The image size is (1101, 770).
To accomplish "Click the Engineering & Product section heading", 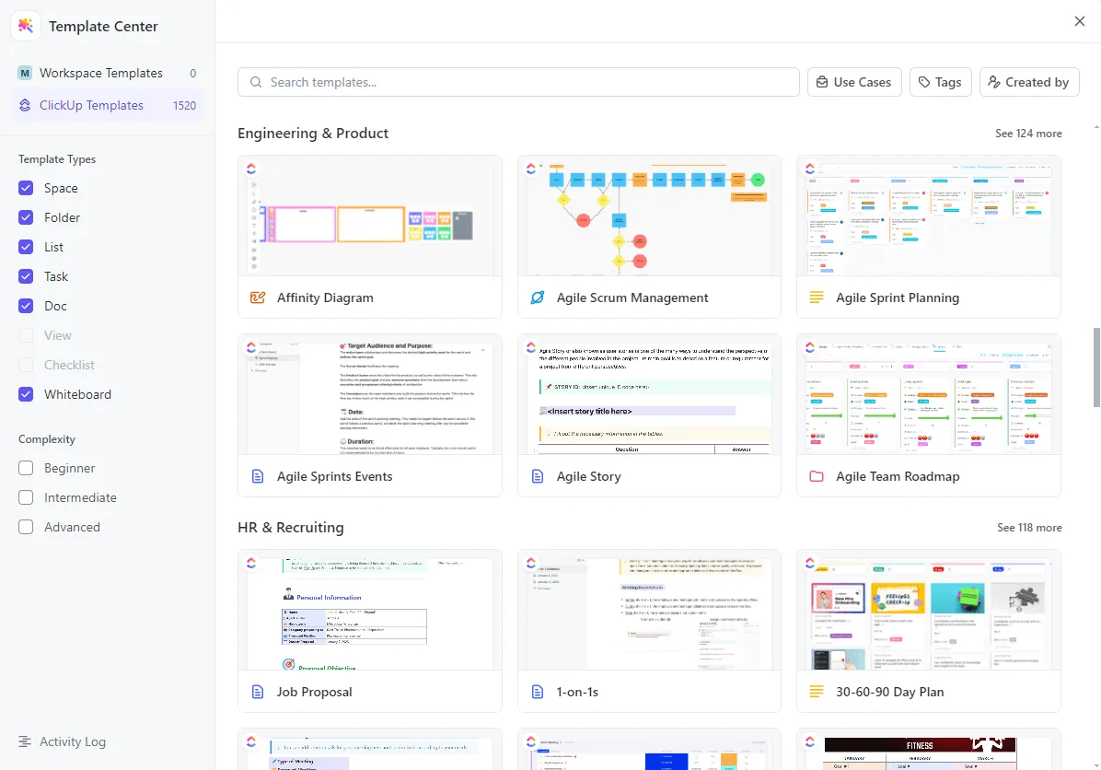I will click(312, 134).
